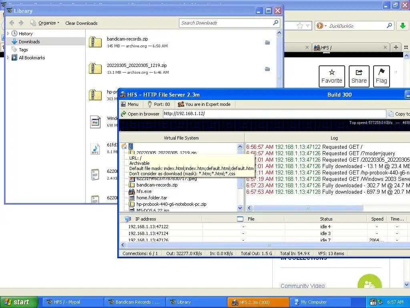Open containing folder for 20220305_20220305_1219.zip
Image resolution: width=410 pixels, height=308 pixels.
(x=267, y=69)
